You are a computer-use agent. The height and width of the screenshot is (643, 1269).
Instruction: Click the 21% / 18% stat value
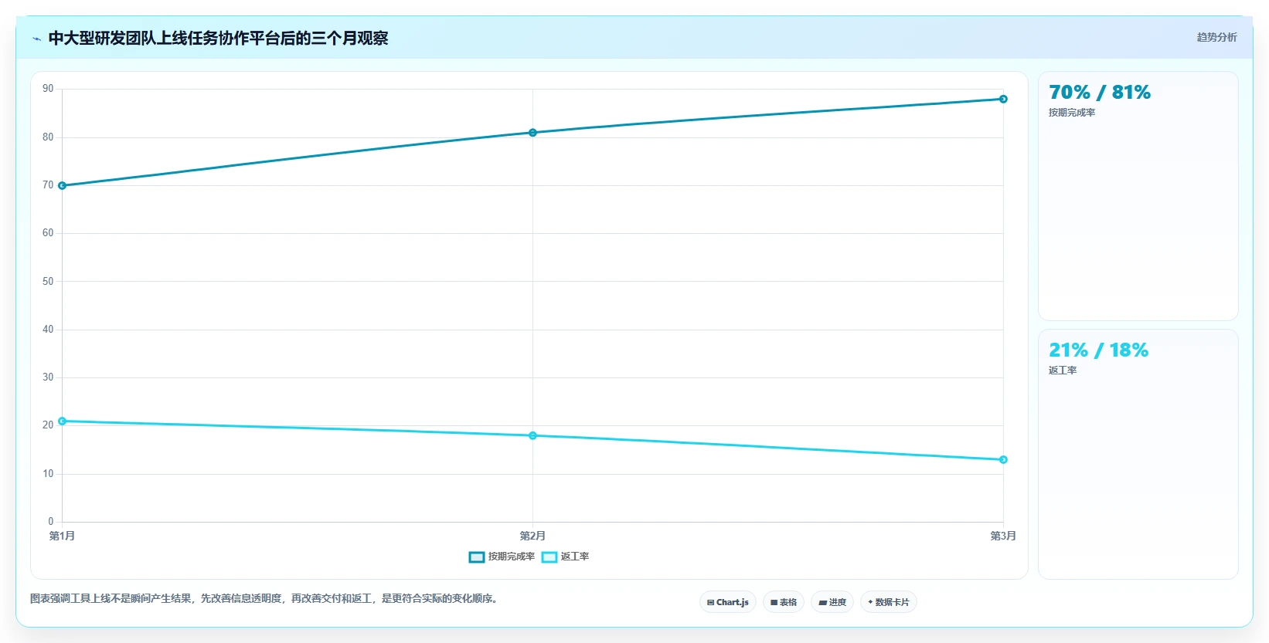1098,350
